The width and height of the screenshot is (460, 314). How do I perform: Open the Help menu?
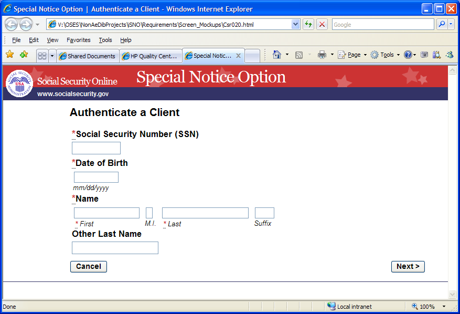(x=125, y=40)
